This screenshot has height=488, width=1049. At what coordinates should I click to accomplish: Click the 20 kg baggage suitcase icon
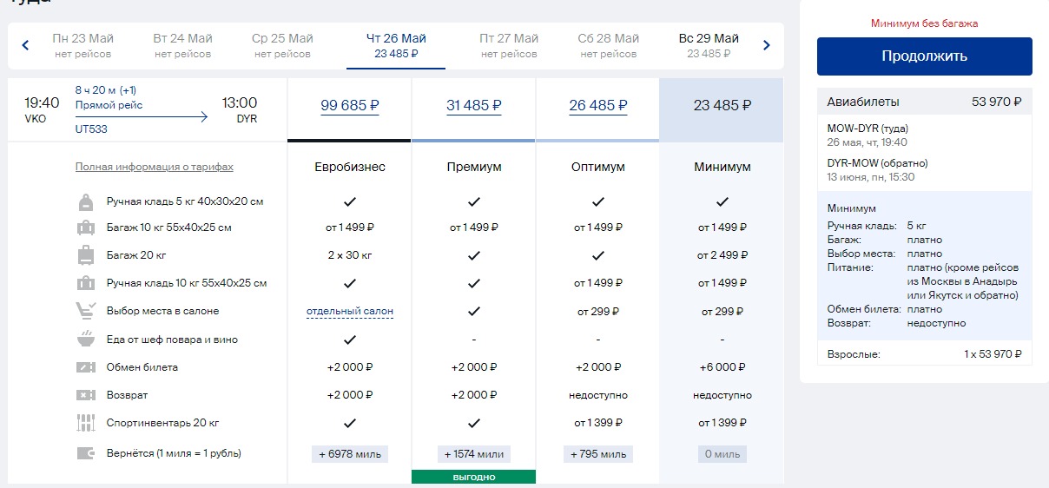click(86, 255)
